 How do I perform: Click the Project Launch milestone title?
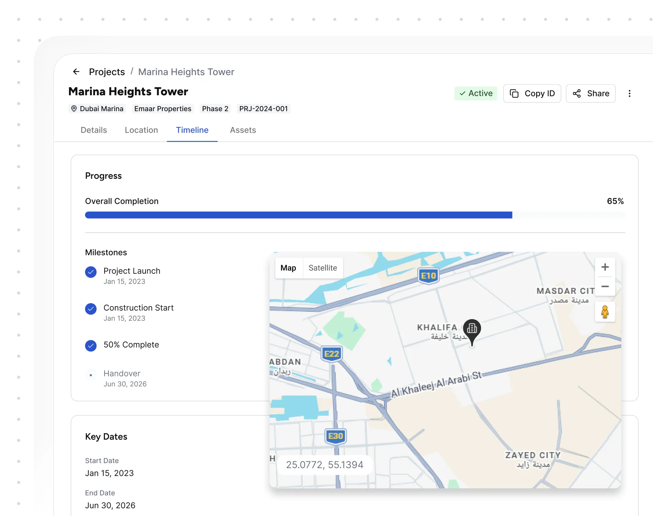132,271
